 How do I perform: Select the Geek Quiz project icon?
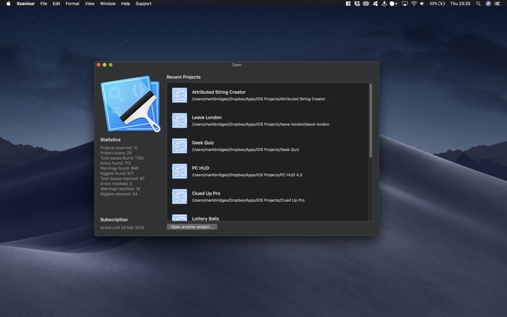coord(179,146)
